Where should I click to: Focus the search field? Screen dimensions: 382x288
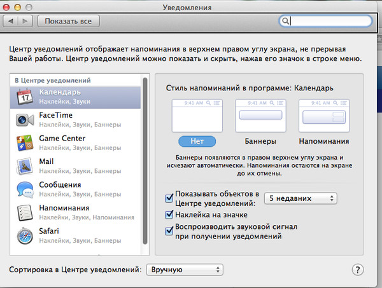pyautogui.click(x=325, y=21)
